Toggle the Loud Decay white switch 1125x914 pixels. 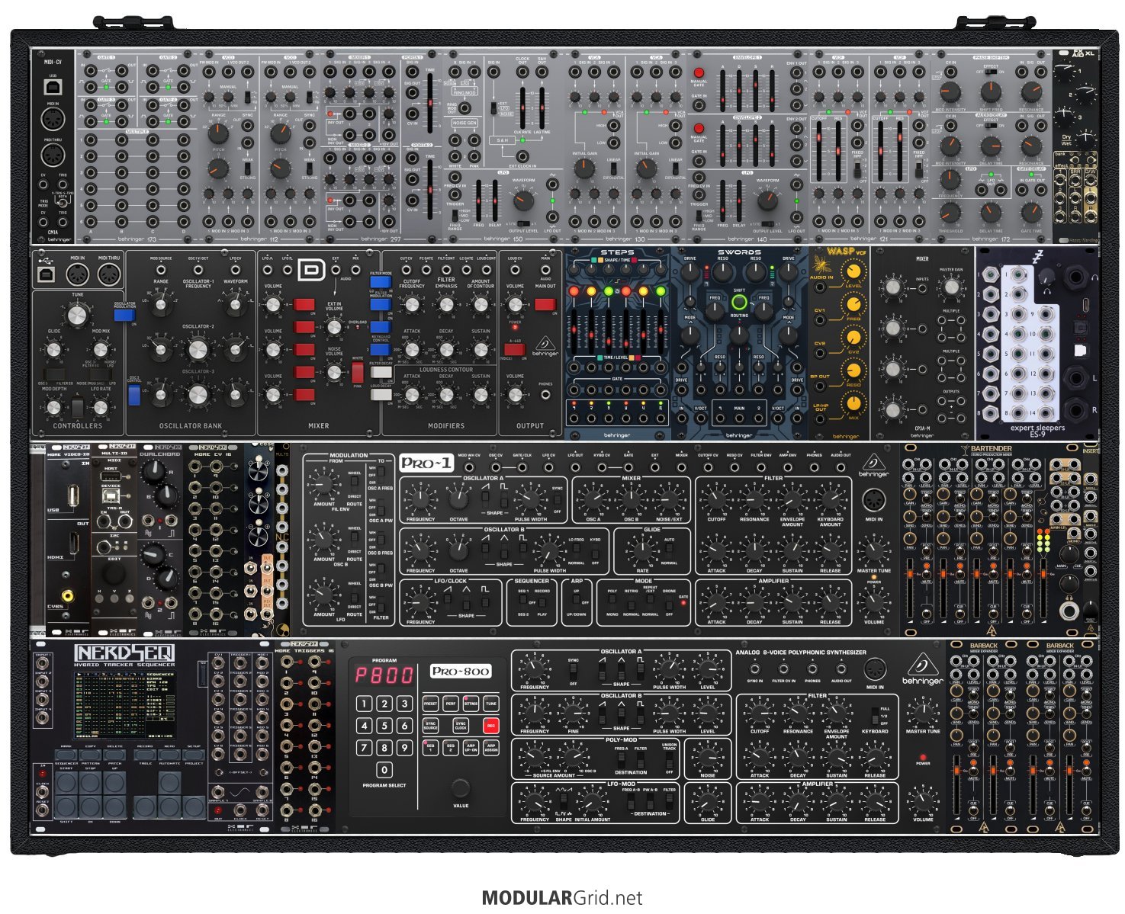click(380, 393)
